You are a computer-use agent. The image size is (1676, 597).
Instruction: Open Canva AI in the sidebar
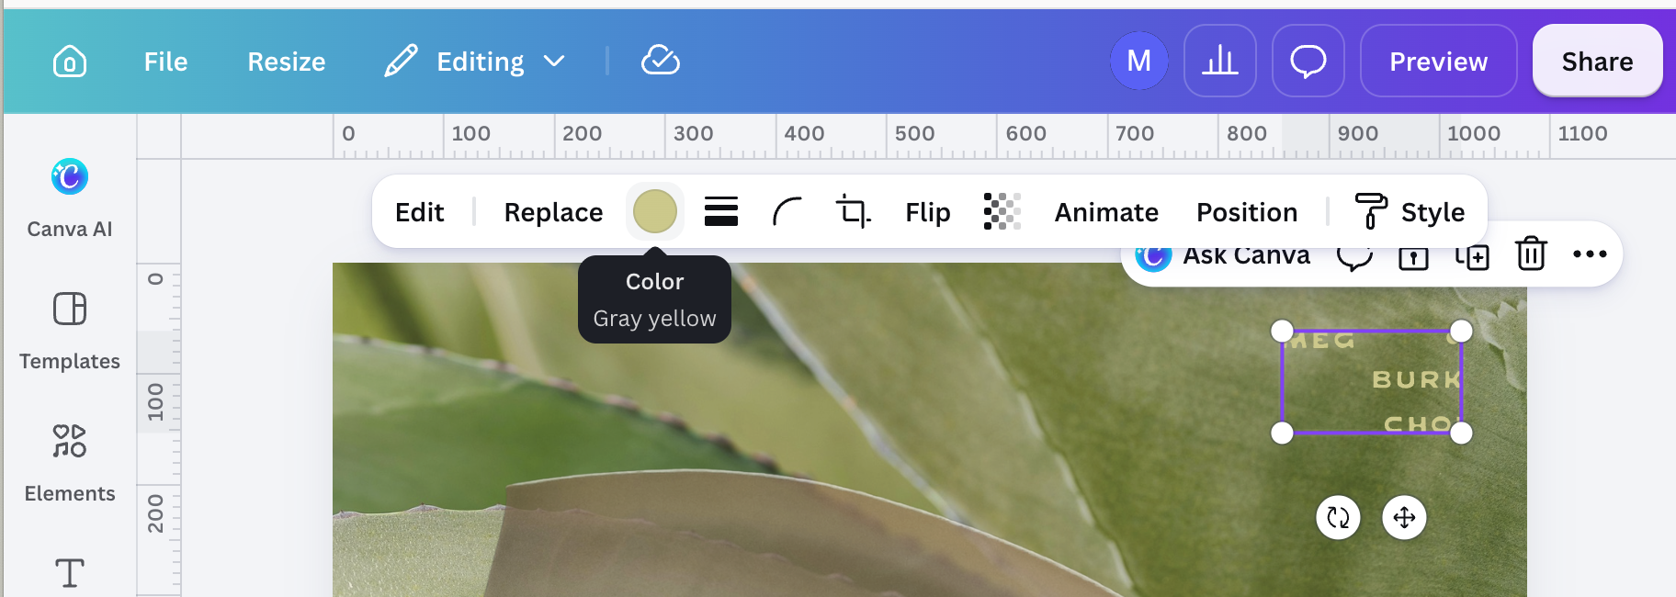(x=70, y=198)
